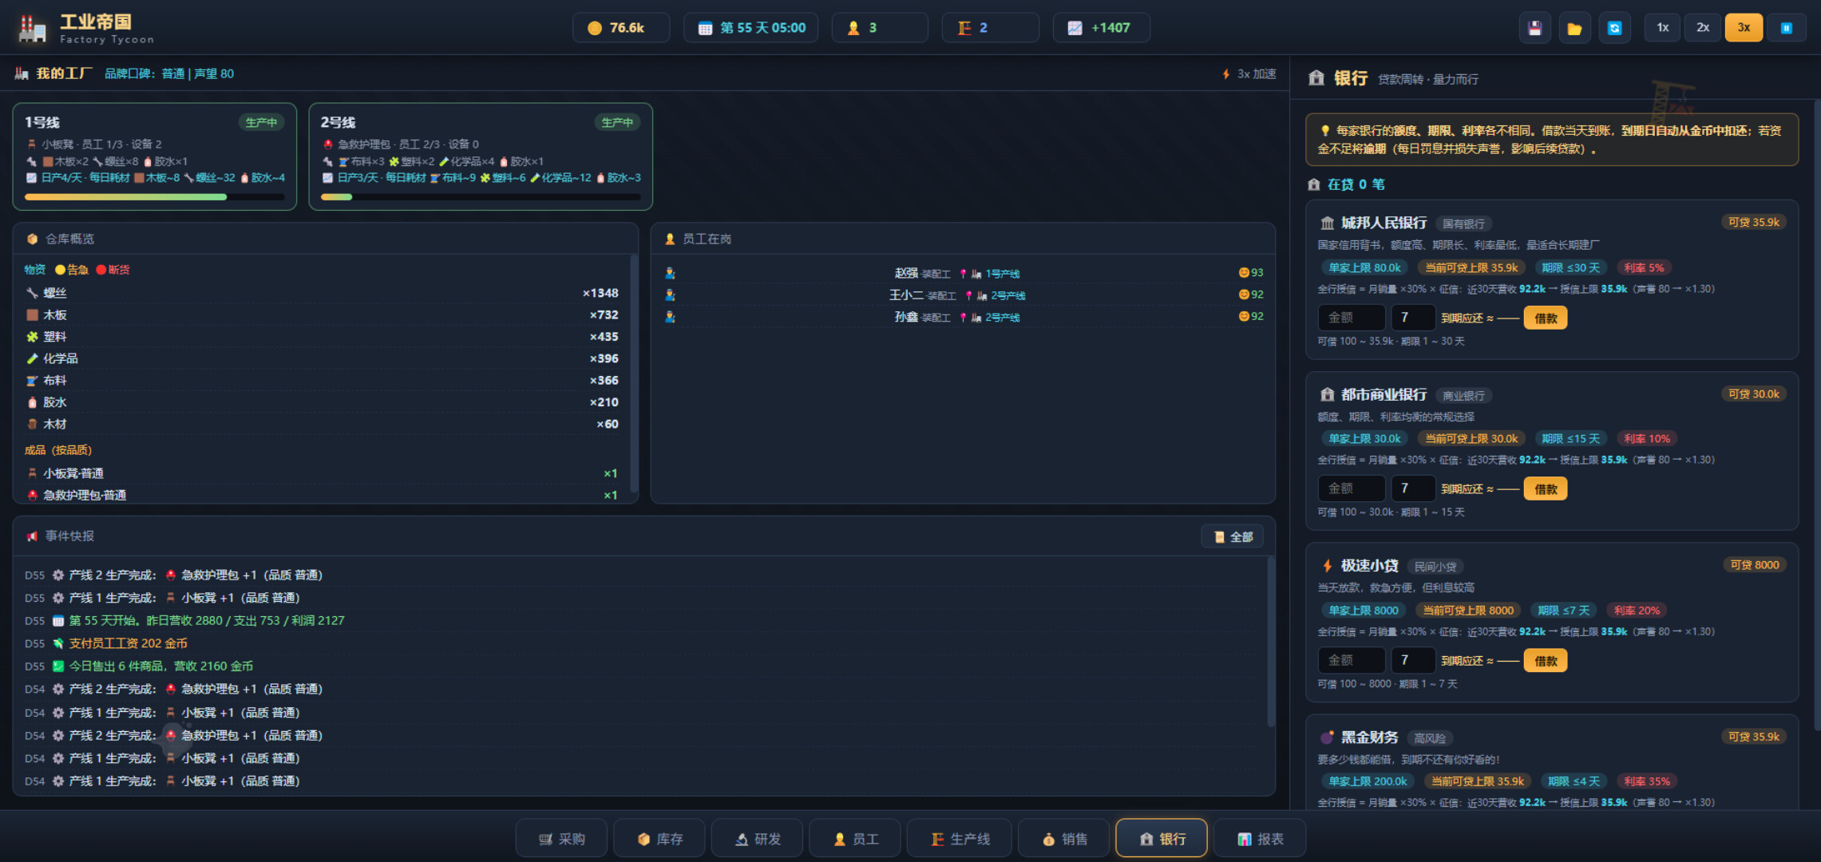Click the floppy-disk save game icon

point(1534,28)
